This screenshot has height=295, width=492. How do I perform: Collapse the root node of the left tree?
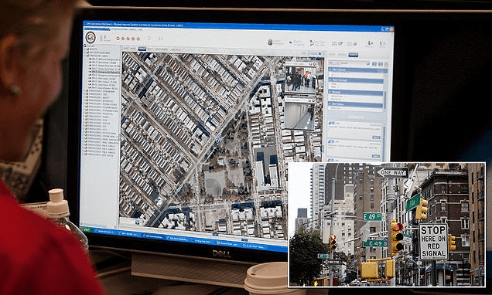[85, 46]
